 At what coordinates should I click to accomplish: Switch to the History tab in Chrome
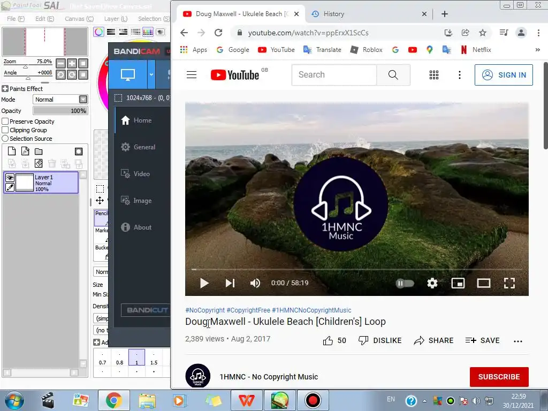(x=368, y=14)
